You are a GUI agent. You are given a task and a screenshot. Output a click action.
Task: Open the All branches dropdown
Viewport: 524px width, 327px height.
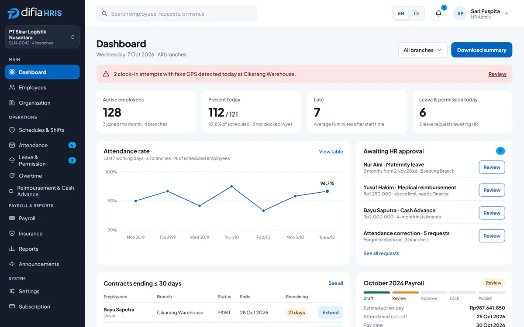point(423,50)
